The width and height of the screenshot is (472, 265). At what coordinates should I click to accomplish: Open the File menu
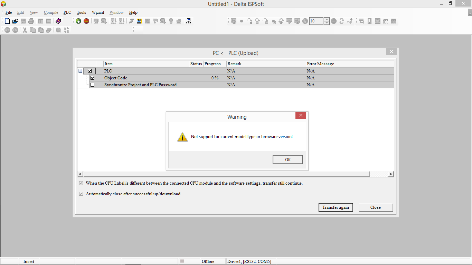pos(9,12)
